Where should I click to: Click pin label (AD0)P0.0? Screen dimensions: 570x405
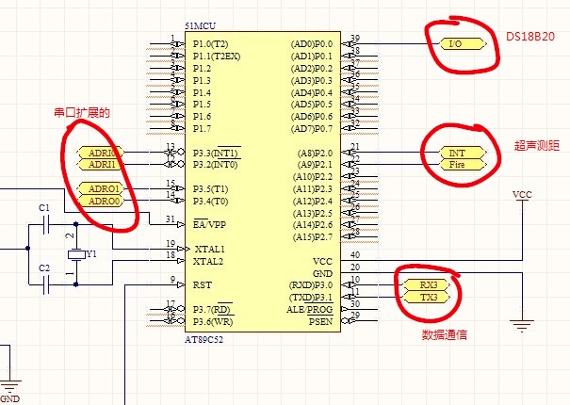pos(312,44)
